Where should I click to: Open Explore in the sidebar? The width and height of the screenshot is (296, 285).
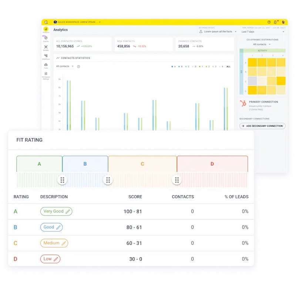46,39
